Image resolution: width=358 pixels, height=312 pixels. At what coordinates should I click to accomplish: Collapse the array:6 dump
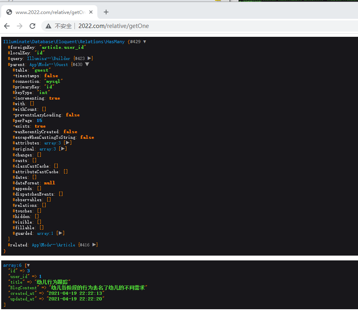click(28, 265)
